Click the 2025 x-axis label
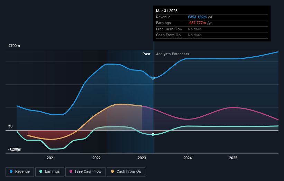Viewport: 284px width, 181px height. pyautogui.click(x=233, y=158)
